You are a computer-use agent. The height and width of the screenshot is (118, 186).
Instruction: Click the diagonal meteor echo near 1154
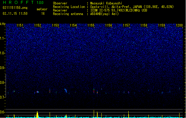(66, 91)
